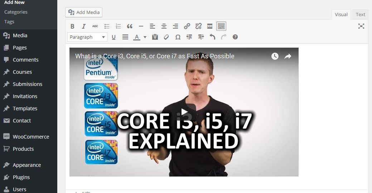Click Share arrow icon on video
The width and height of the screenshot is (372, 193).
(x=288, y=56)
